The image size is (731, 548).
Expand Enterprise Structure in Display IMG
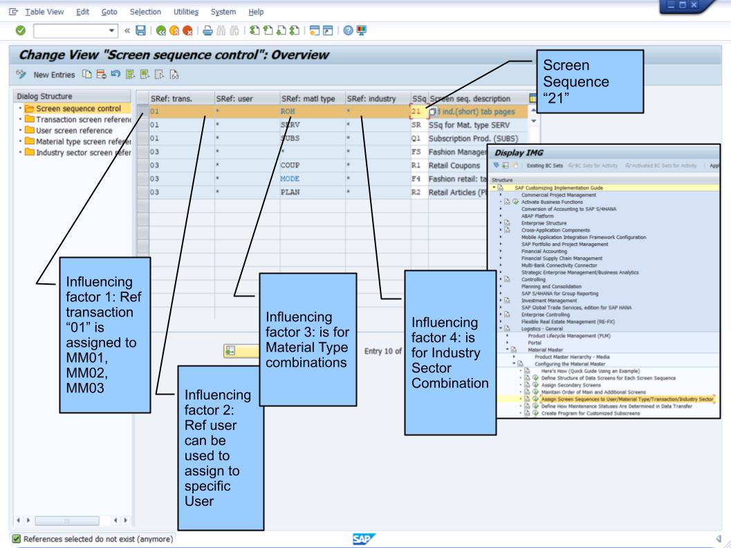pos(501,223)
